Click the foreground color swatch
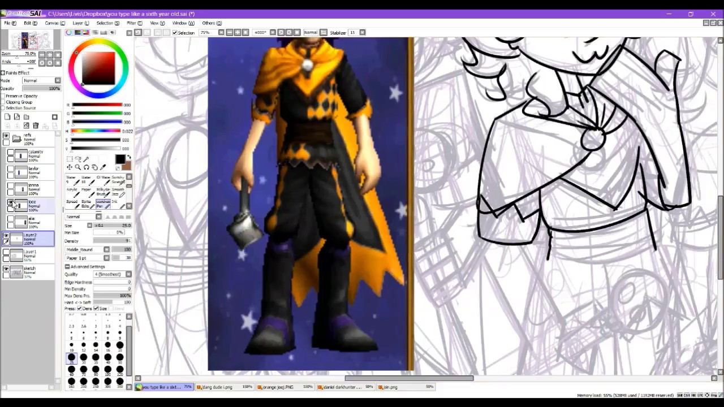Image resolution: width=724 pixels, height=407 pixels. coord(120,159)
